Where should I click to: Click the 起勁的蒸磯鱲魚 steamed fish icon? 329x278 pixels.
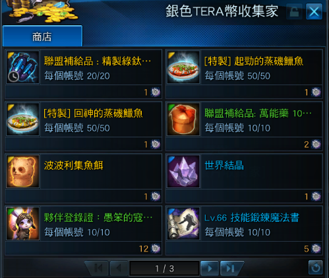coord(183,67)
